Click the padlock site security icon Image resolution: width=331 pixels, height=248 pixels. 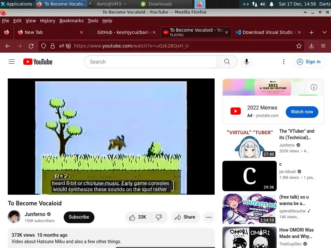pyautogui.click(x=53, y=46)
